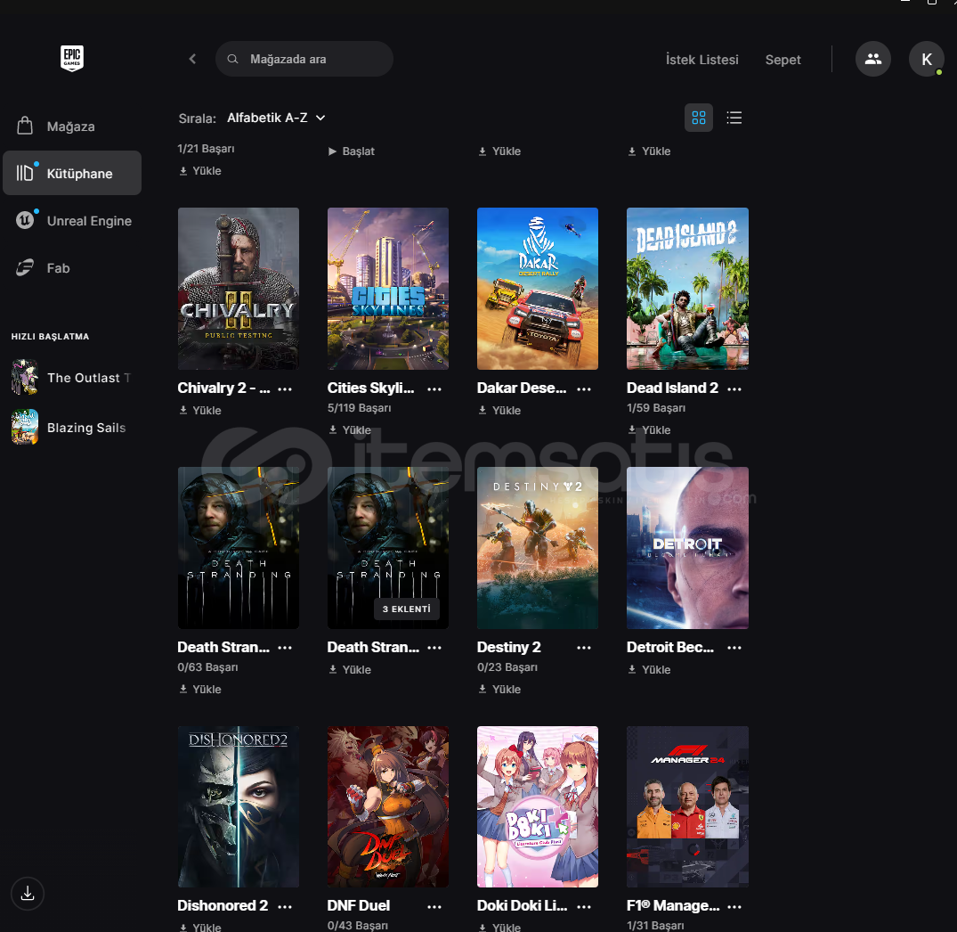Image resolution: width=957 pixels, height=932 pixels.
Task: Click the 3 EKLENTİ add-ons badge
Action: pyautogui.click(x=407, y=609)
